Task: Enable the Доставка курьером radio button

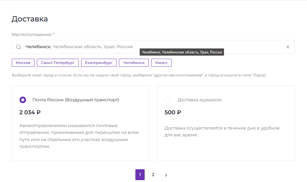Action: [x=168, y=100]
